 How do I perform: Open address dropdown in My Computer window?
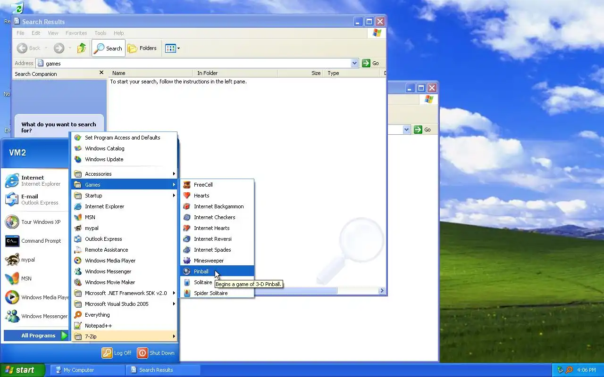click(x=407, y=130)
